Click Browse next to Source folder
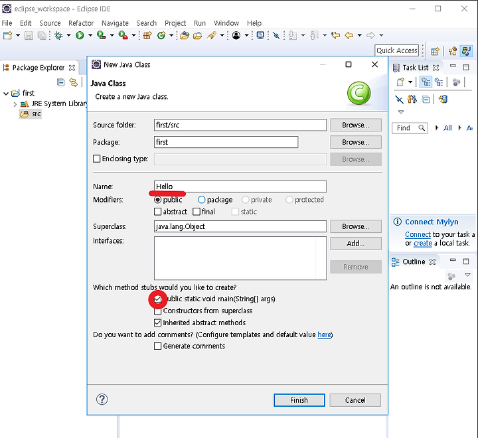478x438 pixels. coord(355,125)
